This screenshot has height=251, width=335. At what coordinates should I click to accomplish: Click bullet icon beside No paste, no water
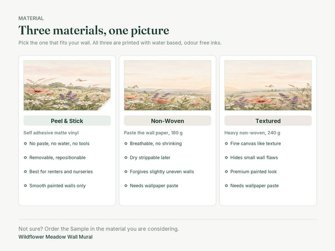coord(25,143)
